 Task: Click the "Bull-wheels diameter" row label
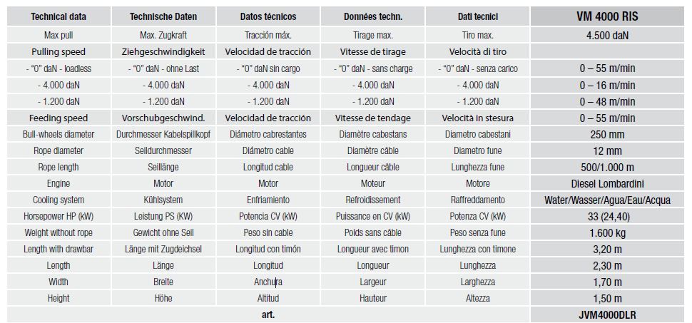click(60, 134)
